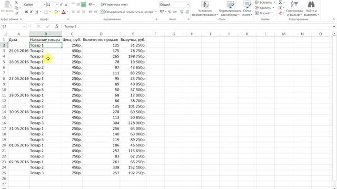
Task: Apply the percent style icon
Action: (170, 12)
